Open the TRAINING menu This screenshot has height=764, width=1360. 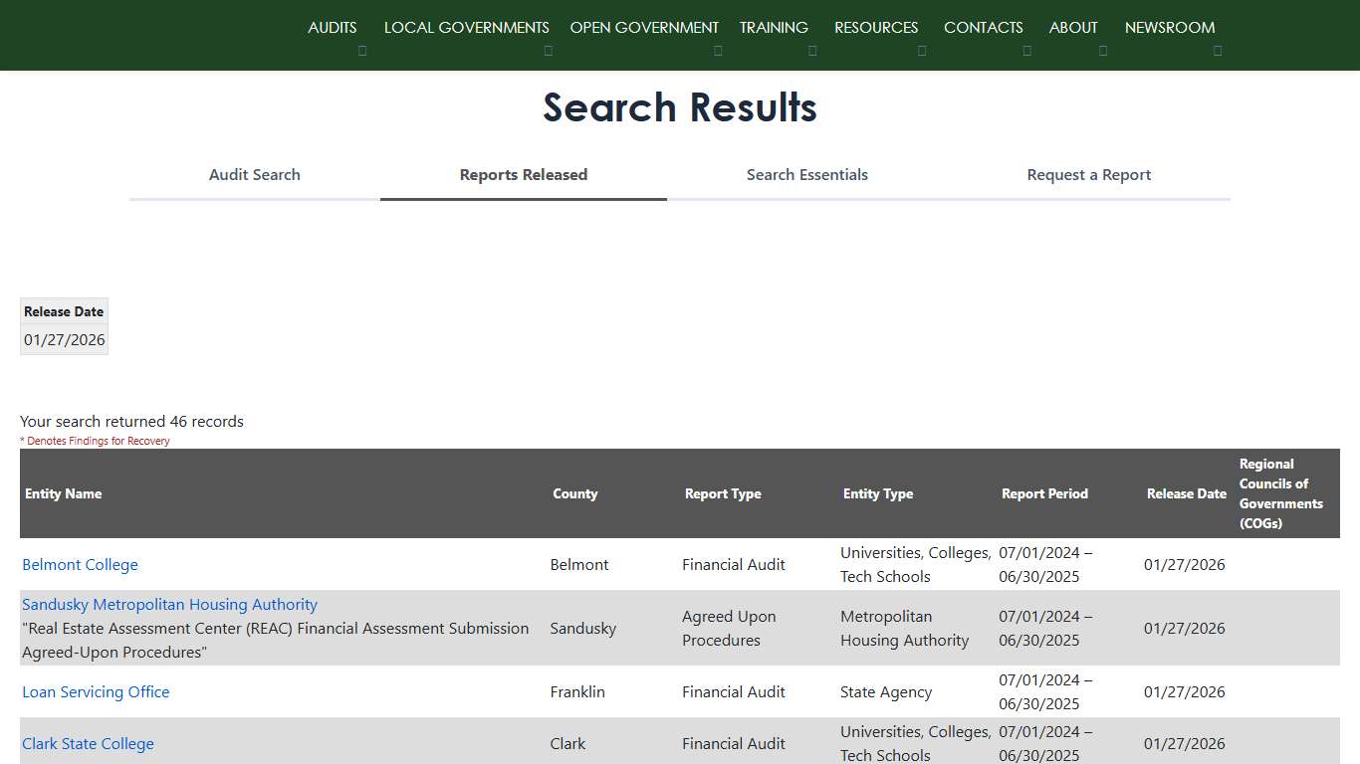click(x=774, y=27)
